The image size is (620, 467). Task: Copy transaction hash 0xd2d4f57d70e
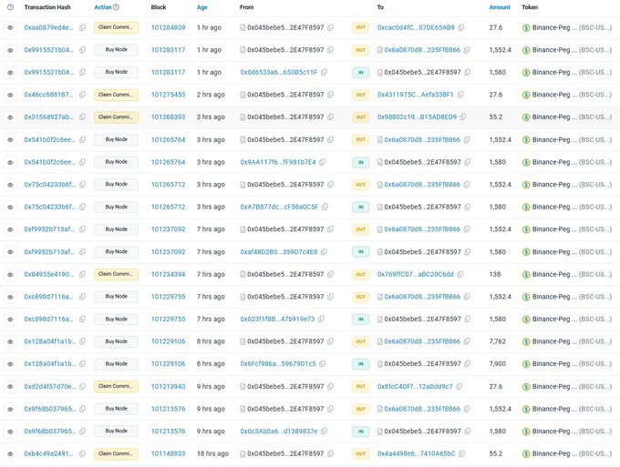point(82,387)
